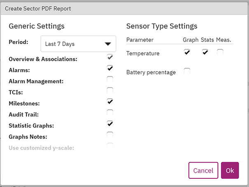The height and width of the screenshot is (187, 249).
Task: Enable the Alarm Management checkbox
Action: [110, 79]
